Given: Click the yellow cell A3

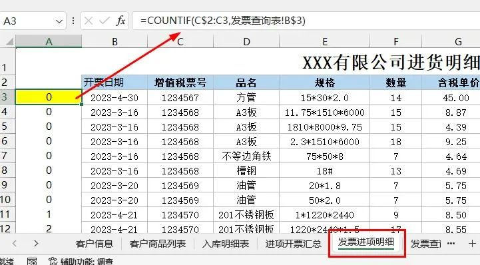Looking at the screenshot, I should coord(49,97).
